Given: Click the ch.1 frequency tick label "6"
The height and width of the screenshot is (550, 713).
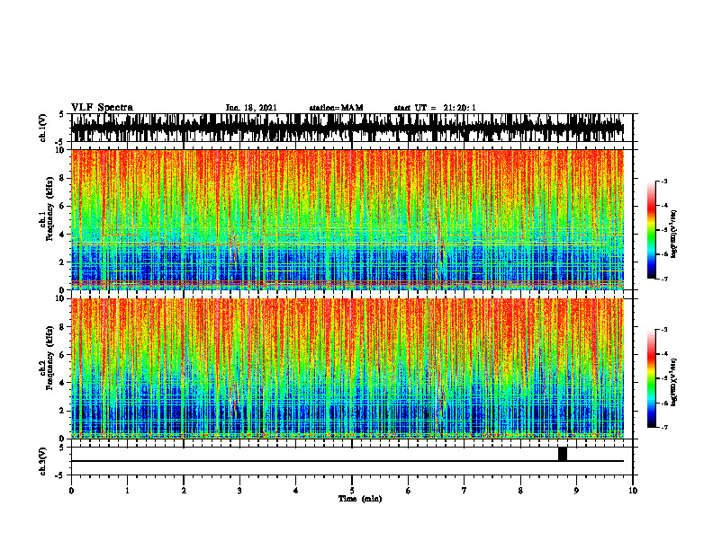Looking at the screenshot, I should [x=63, y=206].
